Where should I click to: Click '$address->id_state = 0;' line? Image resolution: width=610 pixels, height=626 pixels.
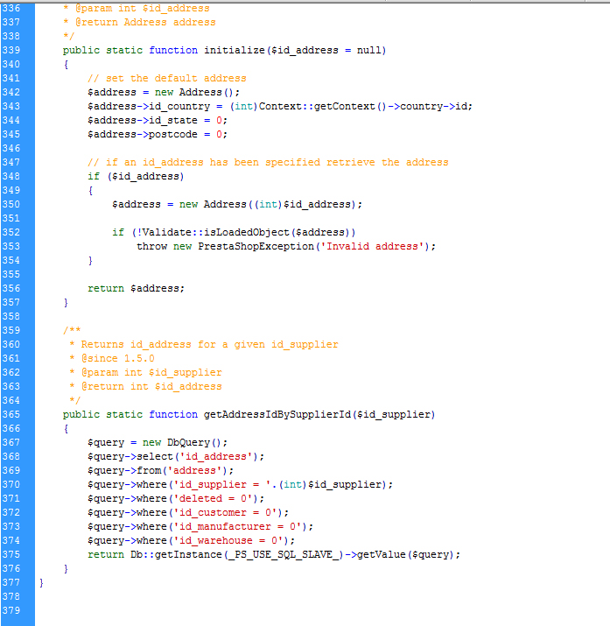pyautogui.click(x=158, y=120)
